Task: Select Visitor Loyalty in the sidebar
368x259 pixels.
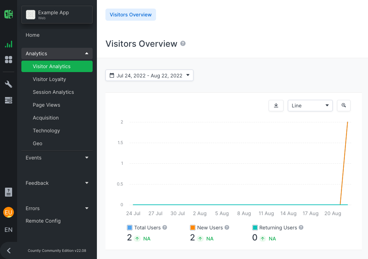Action: [x=49, y=79]
